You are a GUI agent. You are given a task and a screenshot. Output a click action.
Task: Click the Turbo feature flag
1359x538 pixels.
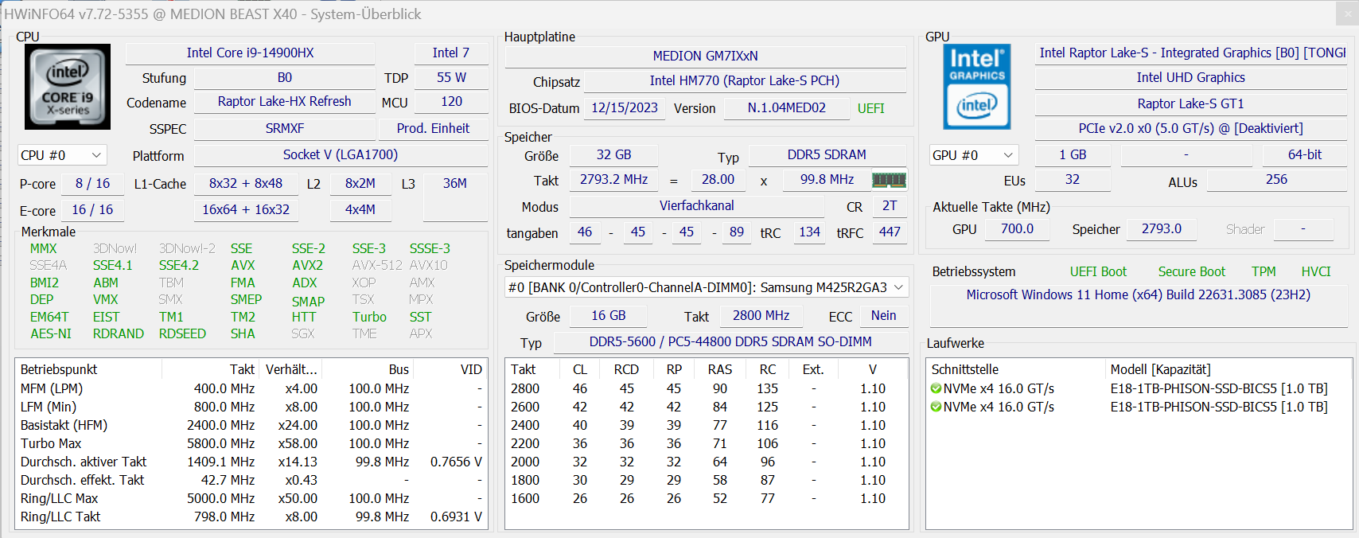click(369, 317)
